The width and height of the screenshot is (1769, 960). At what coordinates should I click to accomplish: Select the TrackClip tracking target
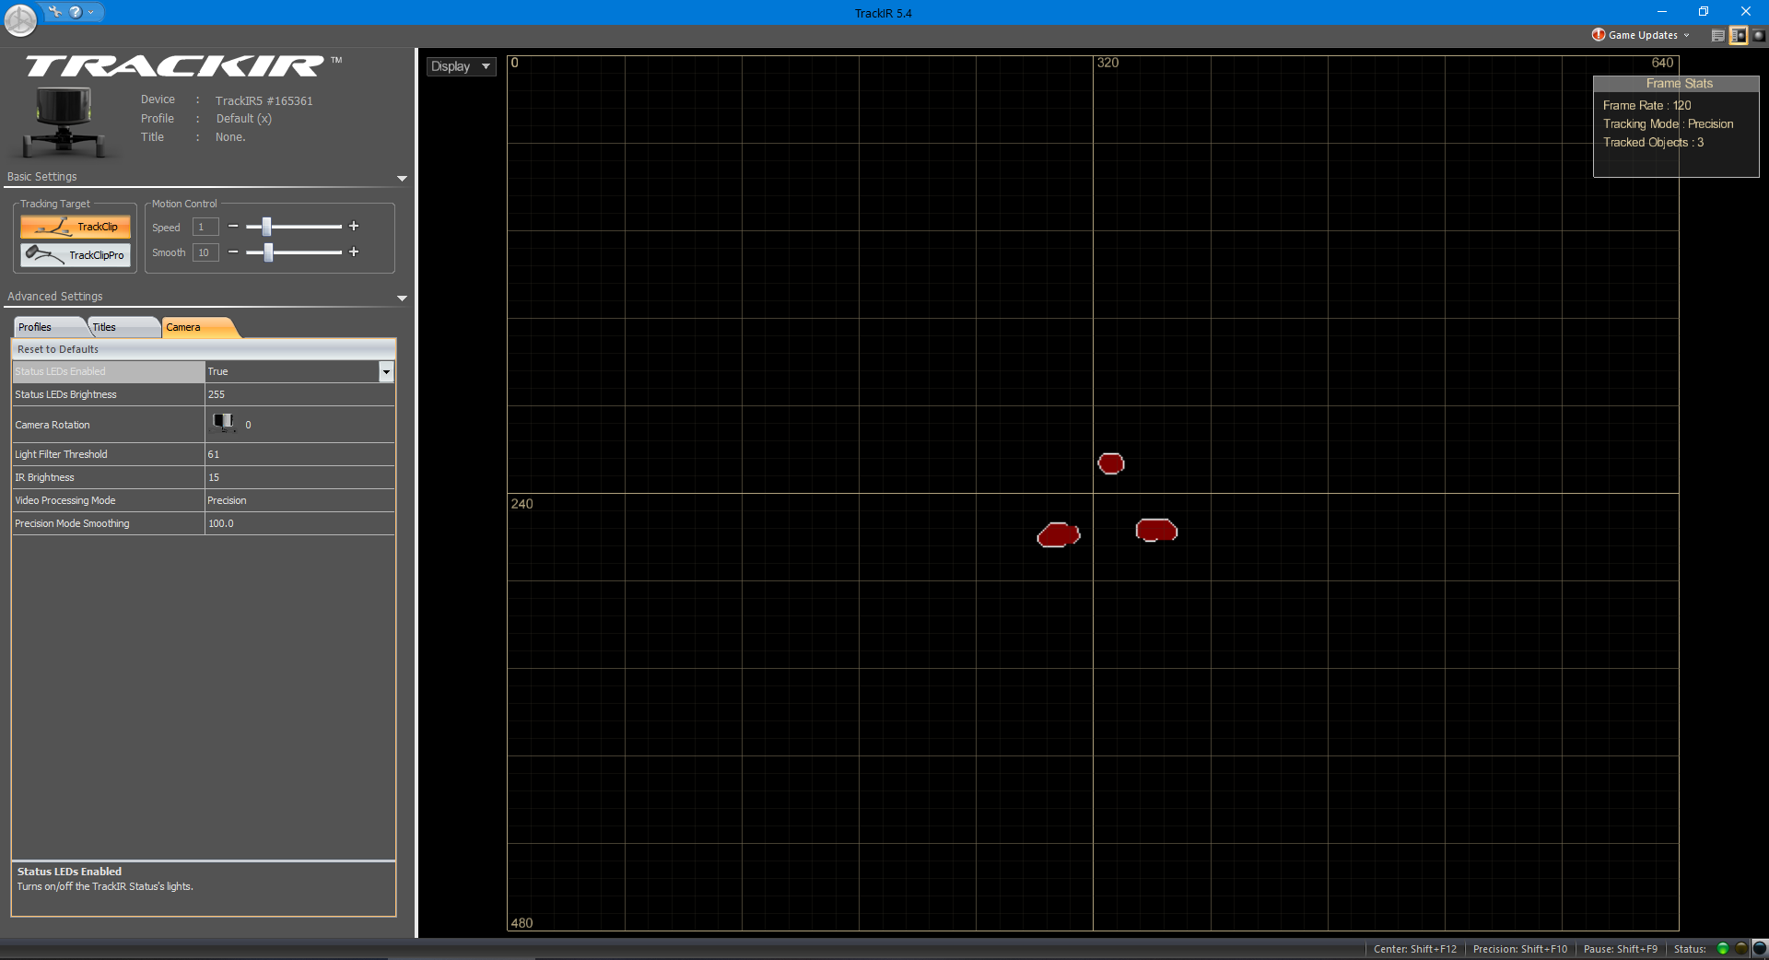pyautogui.click(x=76, y=227)
